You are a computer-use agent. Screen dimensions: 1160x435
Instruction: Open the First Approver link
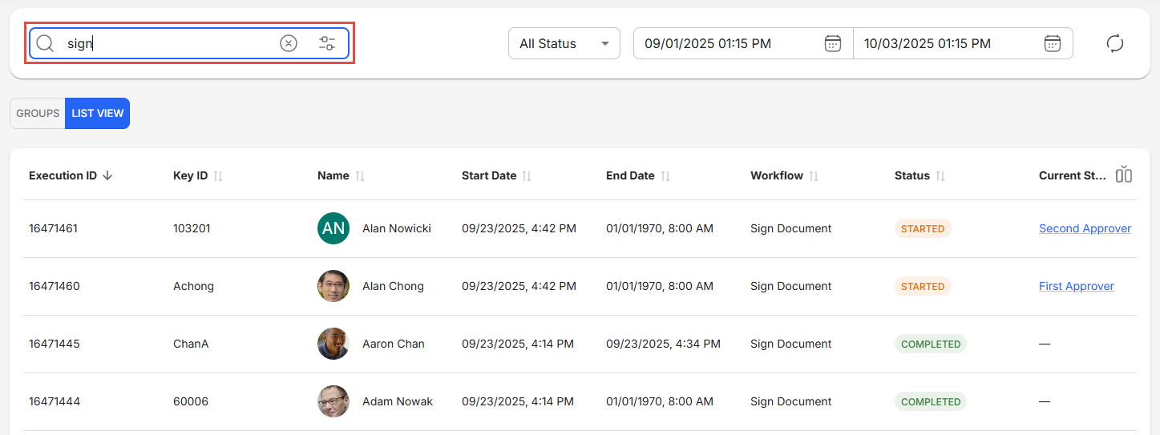coord(1076,286)
